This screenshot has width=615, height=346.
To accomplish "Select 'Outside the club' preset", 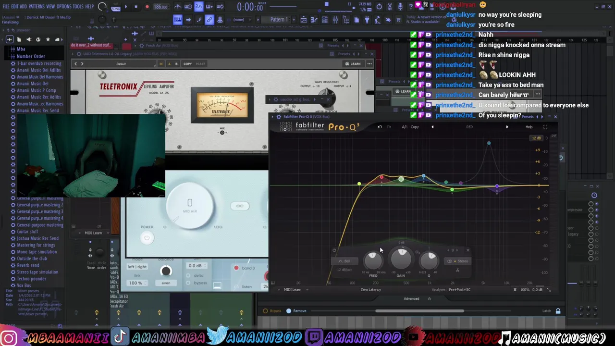I will pyautogui.click(x=32, y=259).
